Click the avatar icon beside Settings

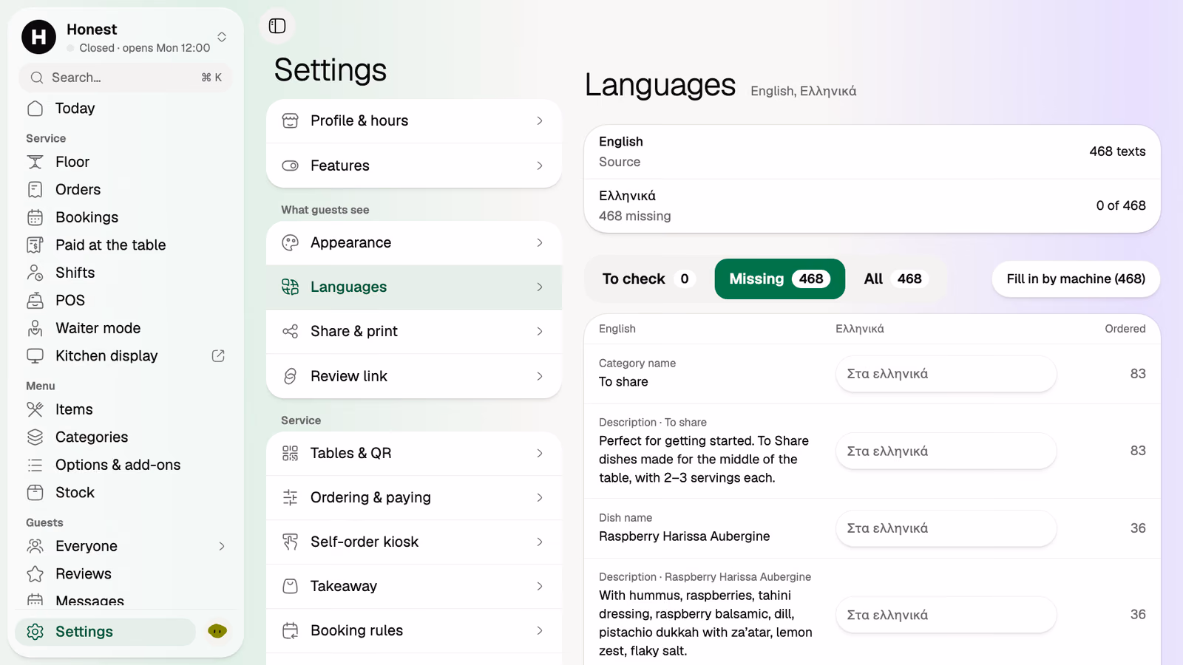pos(217,631)
